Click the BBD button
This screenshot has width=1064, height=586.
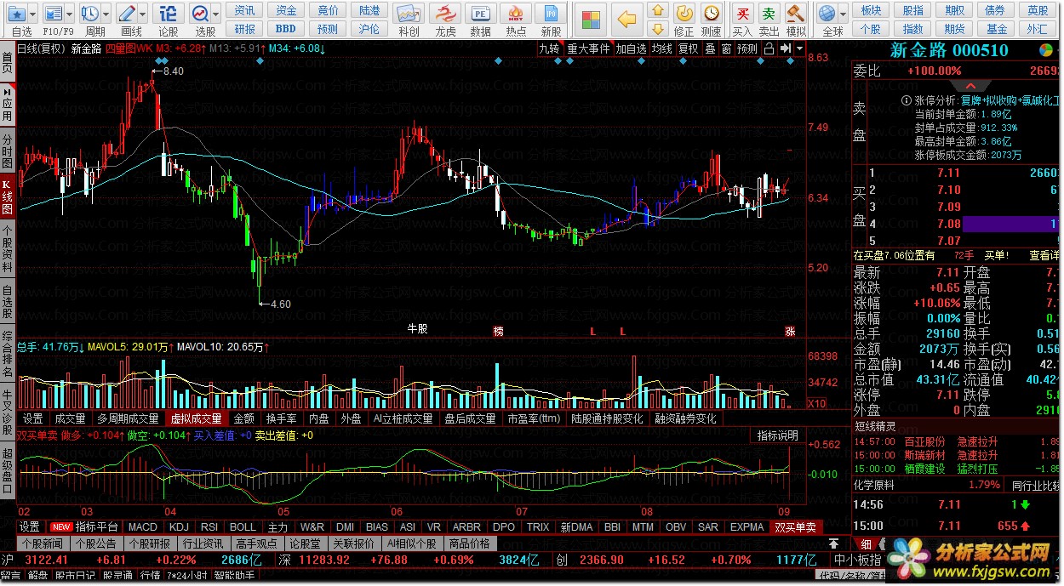(x=286, y=29)
